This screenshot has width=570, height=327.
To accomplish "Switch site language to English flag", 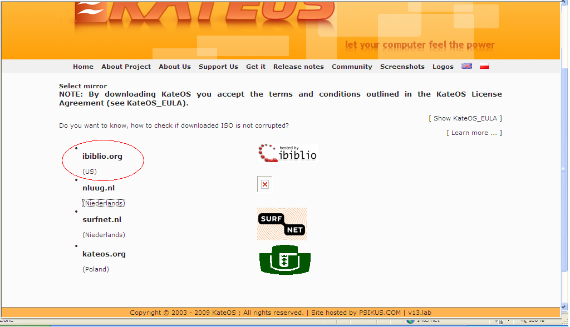I will click(x=466, y=66).
